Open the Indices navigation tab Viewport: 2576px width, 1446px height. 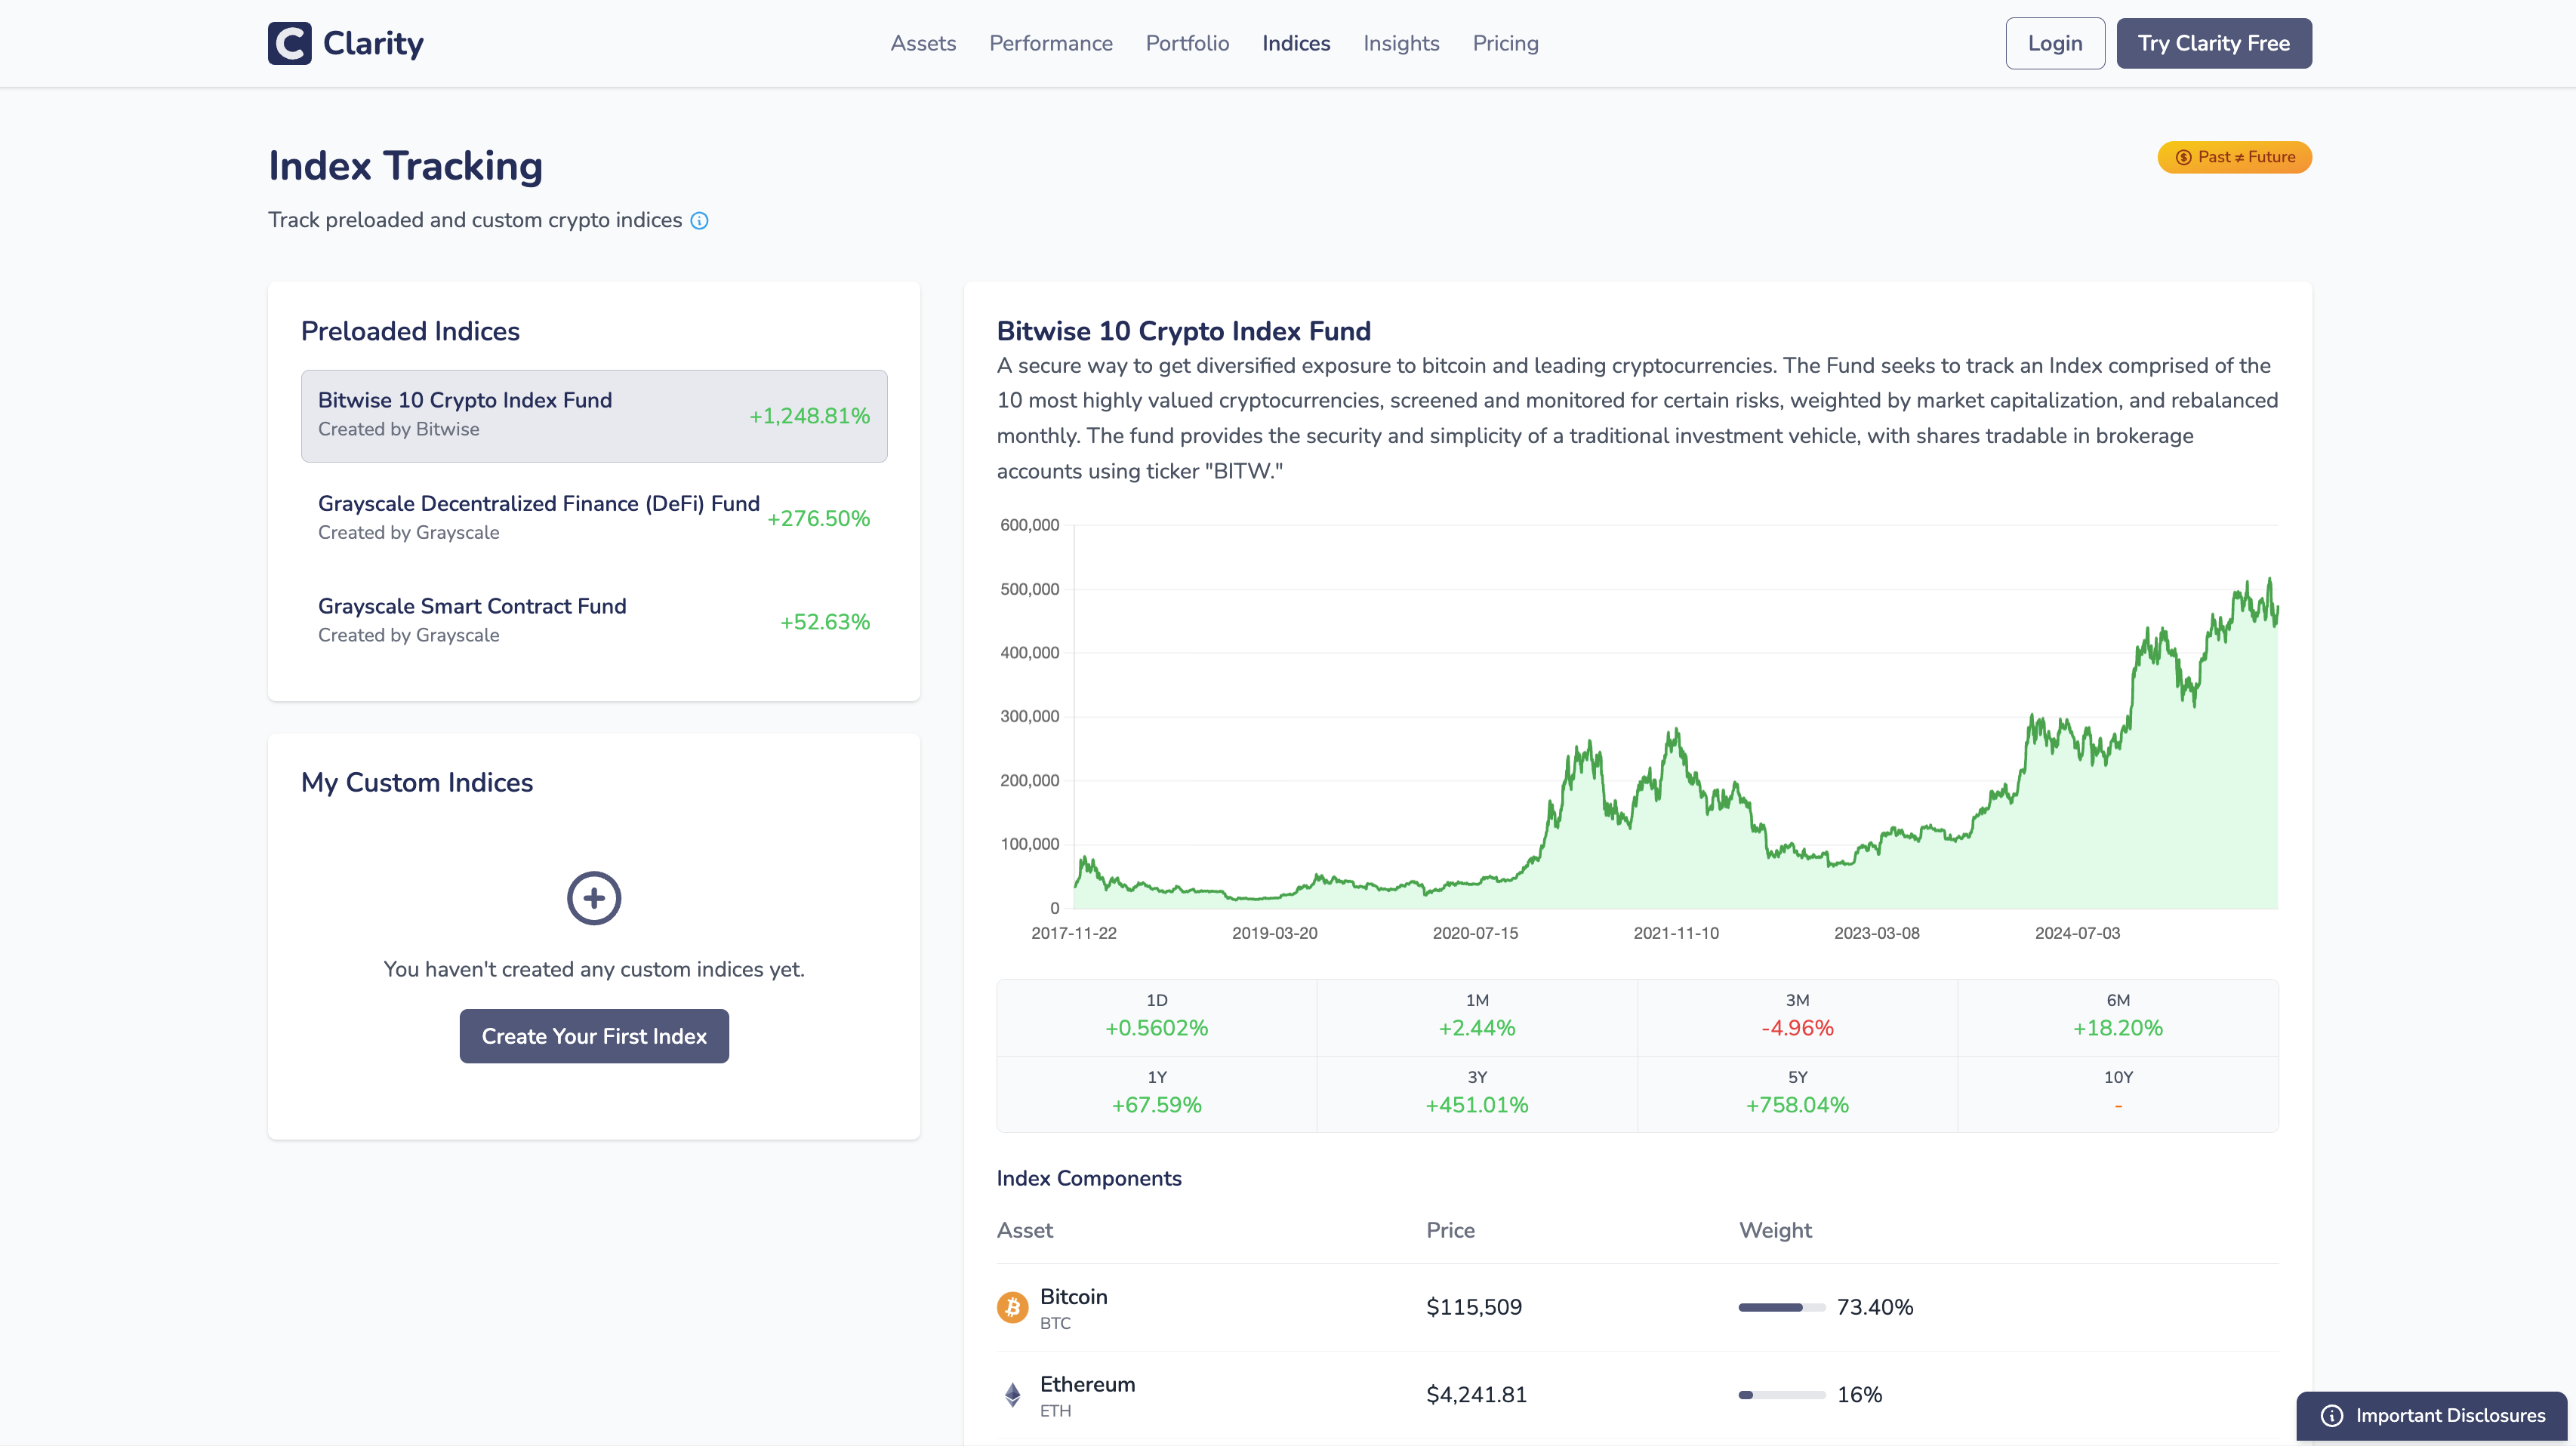point(1295,43)
